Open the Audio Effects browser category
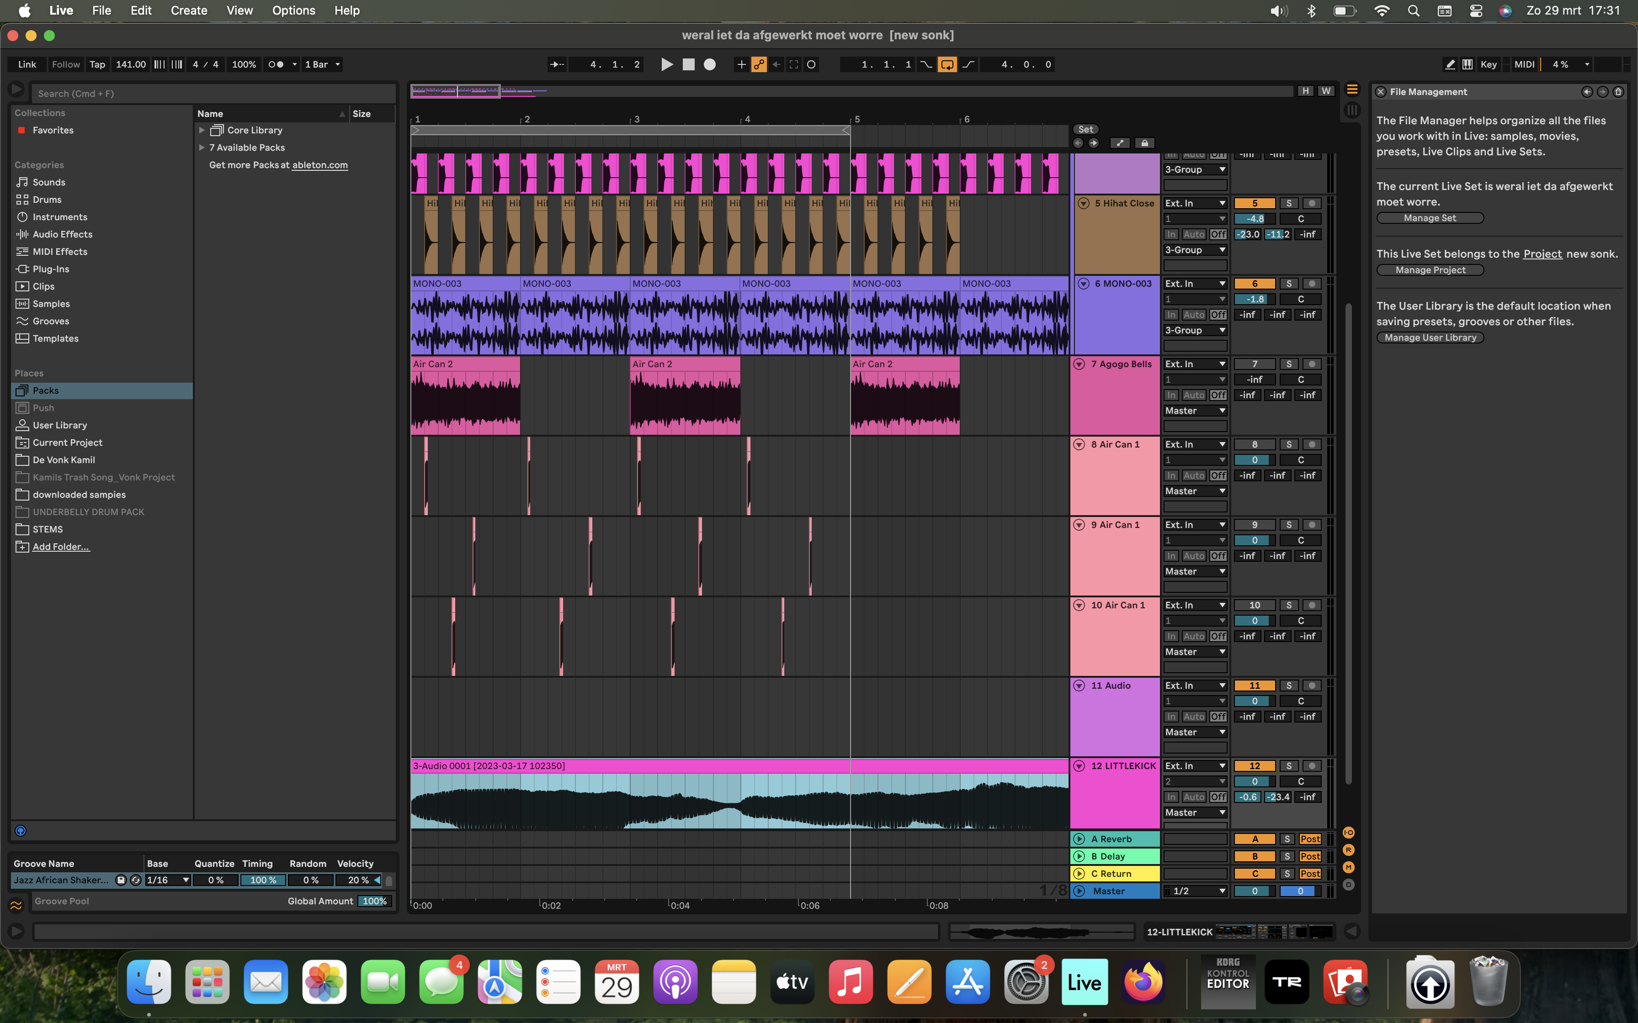Image resolution: width=1638 pixels, height=1023 pixels. [63, 234]
